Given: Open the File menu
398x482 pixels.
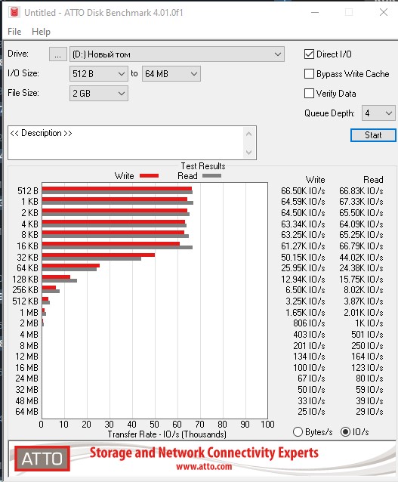Looking at the screenshot, I should pyautogui.click(x=14, y=32).
